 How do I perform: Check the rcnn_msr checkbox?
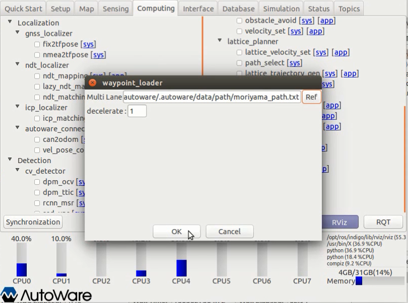[37, 203]
